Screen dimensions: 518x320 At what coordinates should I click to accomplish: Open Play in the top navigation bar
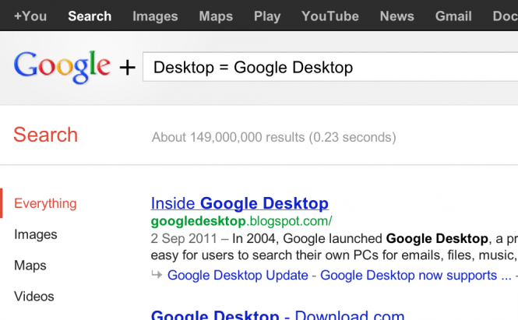(267, 16)
